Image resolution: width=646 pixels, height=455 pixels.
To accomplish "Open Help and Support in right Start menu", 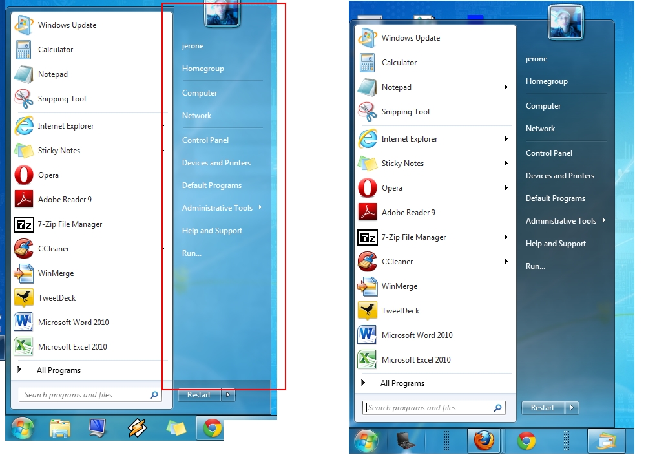I will [x=556, y=244].
